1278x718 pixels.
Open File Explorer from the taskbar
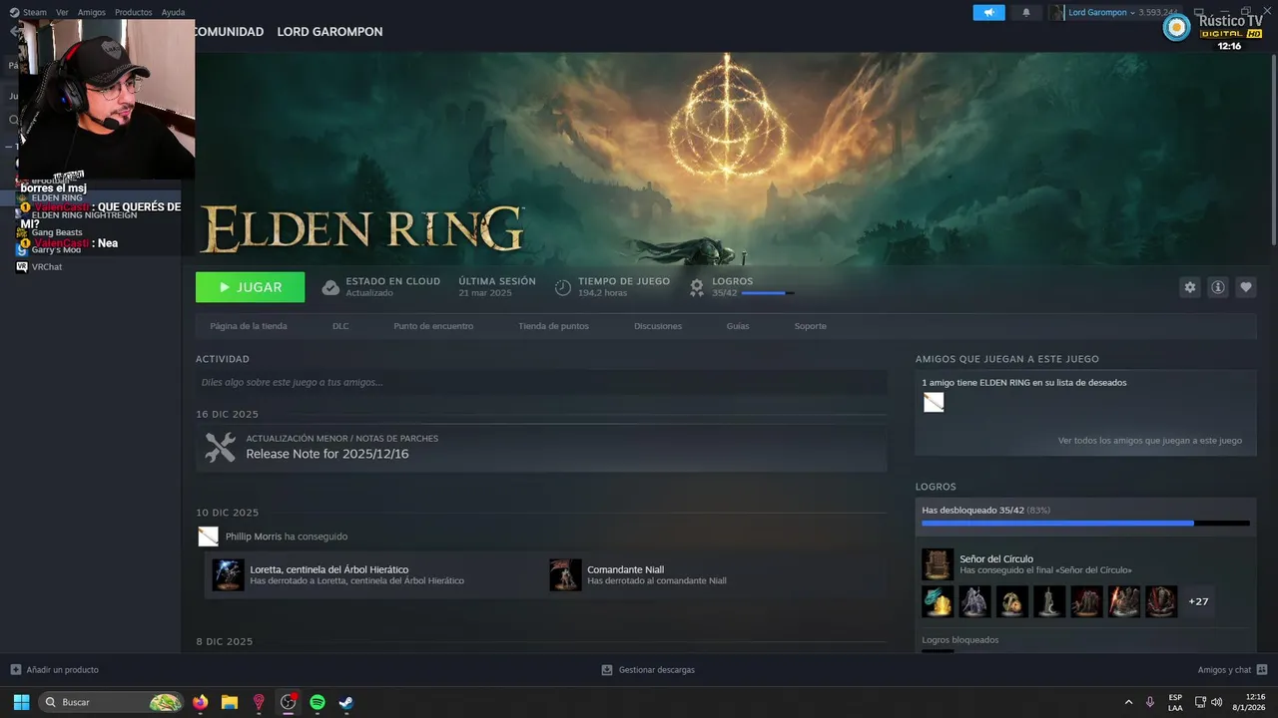click(229, 702)
